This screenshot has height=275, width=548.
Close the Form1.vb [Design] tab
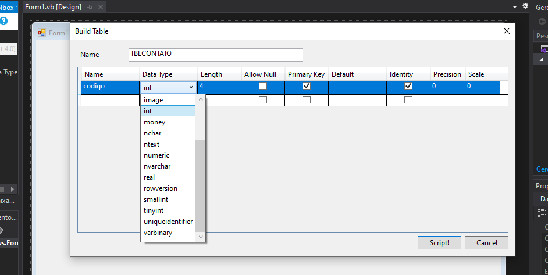click(x=101, y=7)
